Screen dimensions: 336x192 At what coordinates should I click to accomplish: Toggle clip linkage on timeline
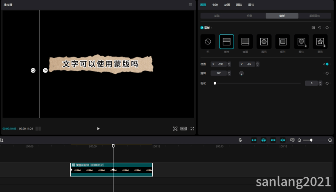[273, 140]
